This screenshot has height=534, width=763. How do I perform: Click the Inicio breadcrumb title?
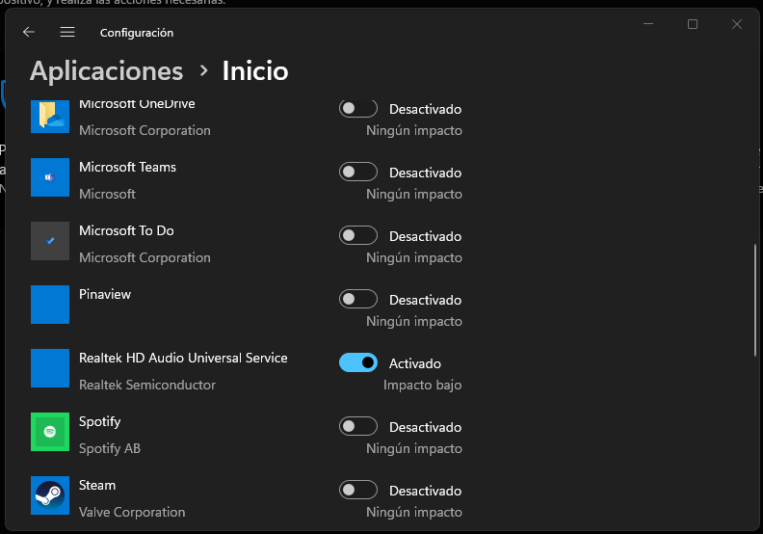pos(255,71)
